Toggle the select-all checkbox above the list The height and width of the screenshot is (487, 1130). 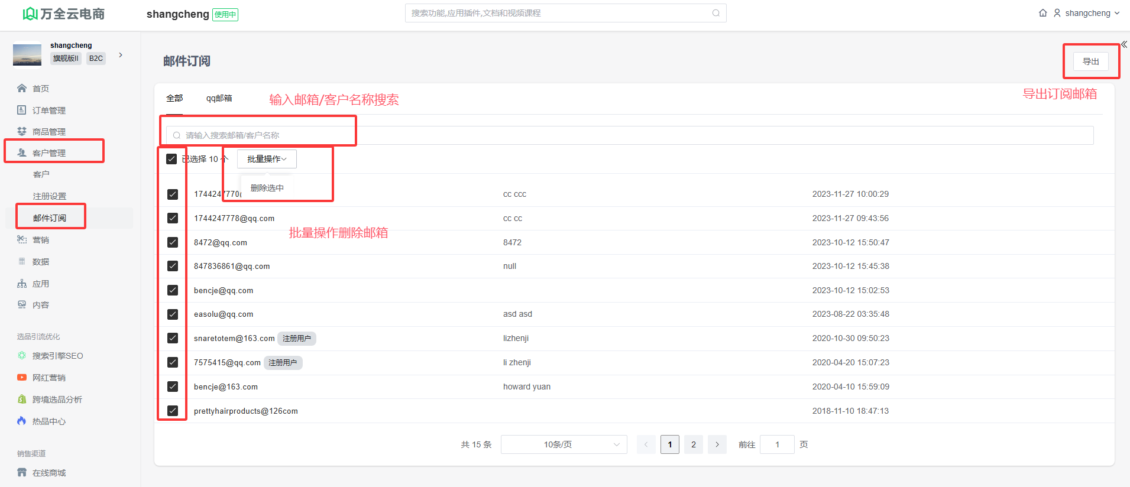click(x=171, y=159)
